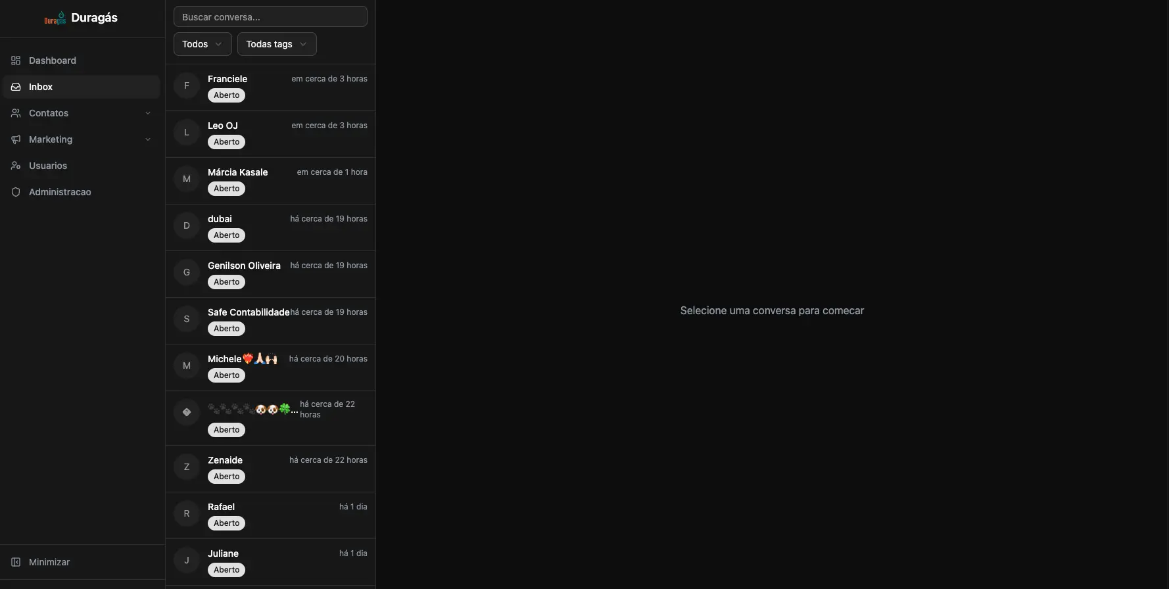Screen dimensions: 1169x589
Task: Open the Zenaide conversation
Action: click(x=270, y=469)
